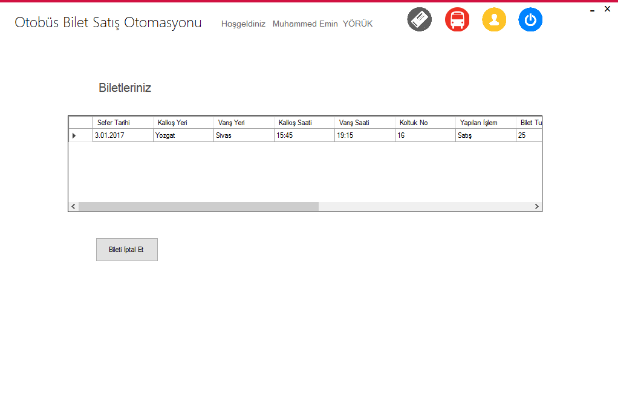Click the Yapılan İşlem column header
618x405 pixels.
click(486, 123)
